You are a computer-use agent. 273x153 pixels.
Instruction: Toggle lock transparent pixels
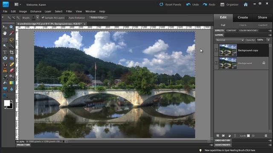point(248,136)
